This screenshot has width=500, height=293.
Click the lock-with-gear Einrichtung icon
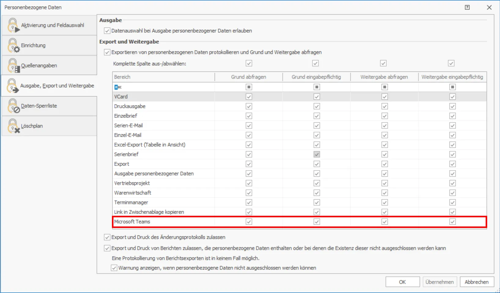click(13, 45)
